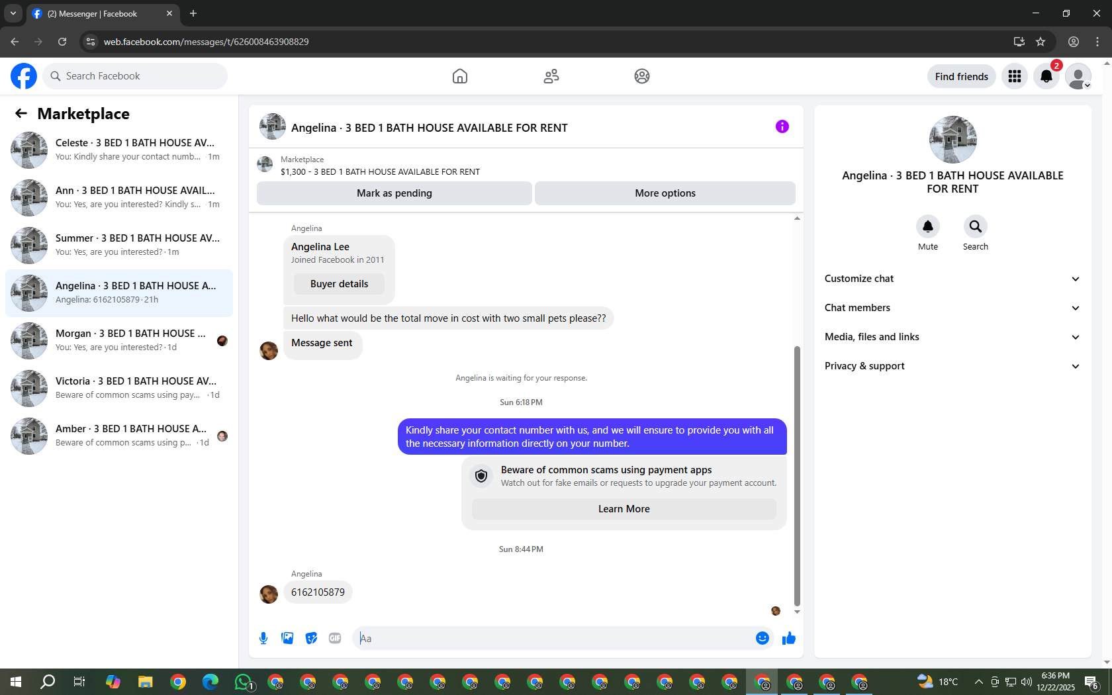Open the Ann conversation
1112x695 pixels.
coord(119,198)
